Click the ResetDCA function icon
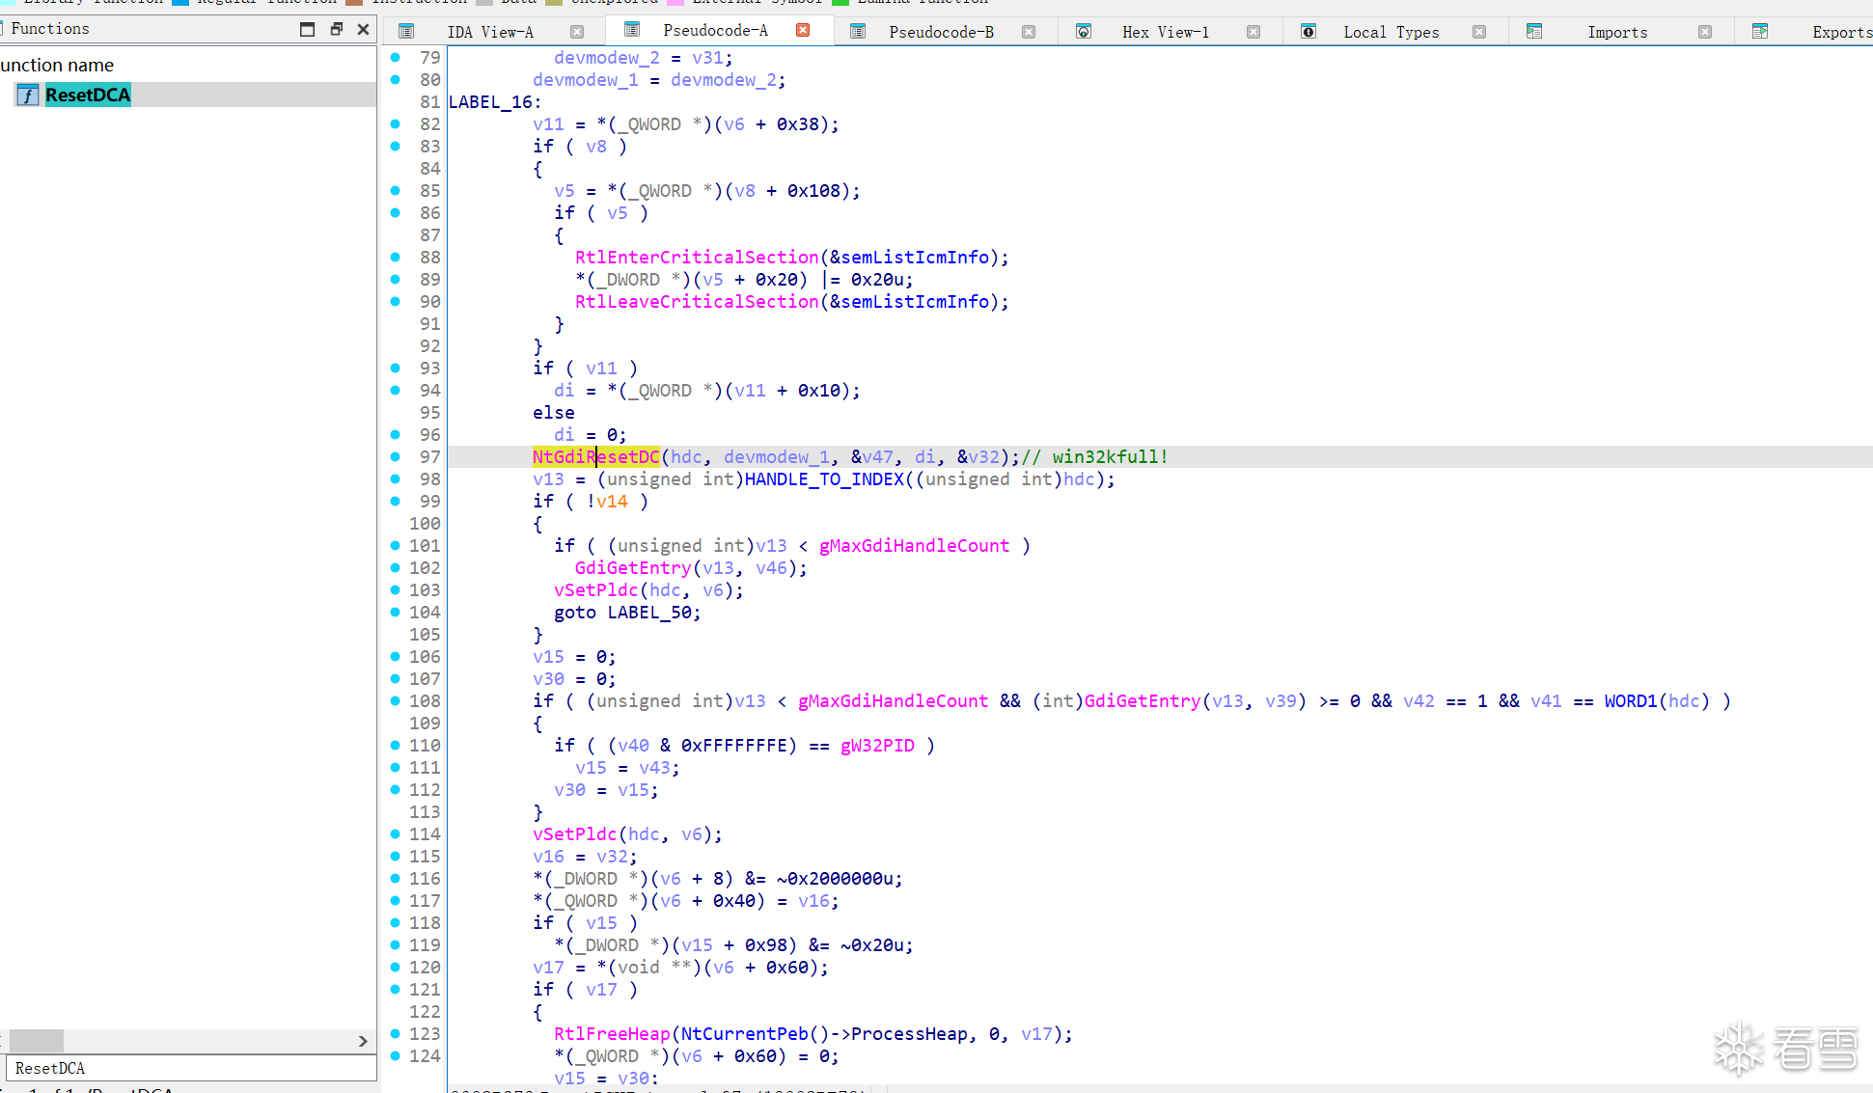This screenshot has width=1873, height=1093. [28, 95]
